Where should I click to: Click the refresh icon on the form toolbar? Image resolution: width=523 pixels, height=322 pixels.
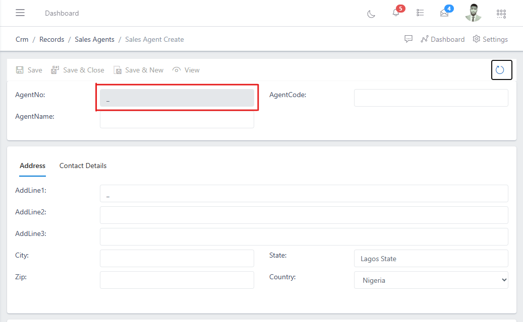coord(501,69)
